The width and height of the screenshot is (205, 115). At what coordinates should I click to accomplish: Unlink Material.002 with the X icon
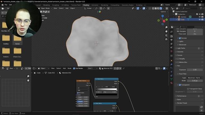point(120,68)
